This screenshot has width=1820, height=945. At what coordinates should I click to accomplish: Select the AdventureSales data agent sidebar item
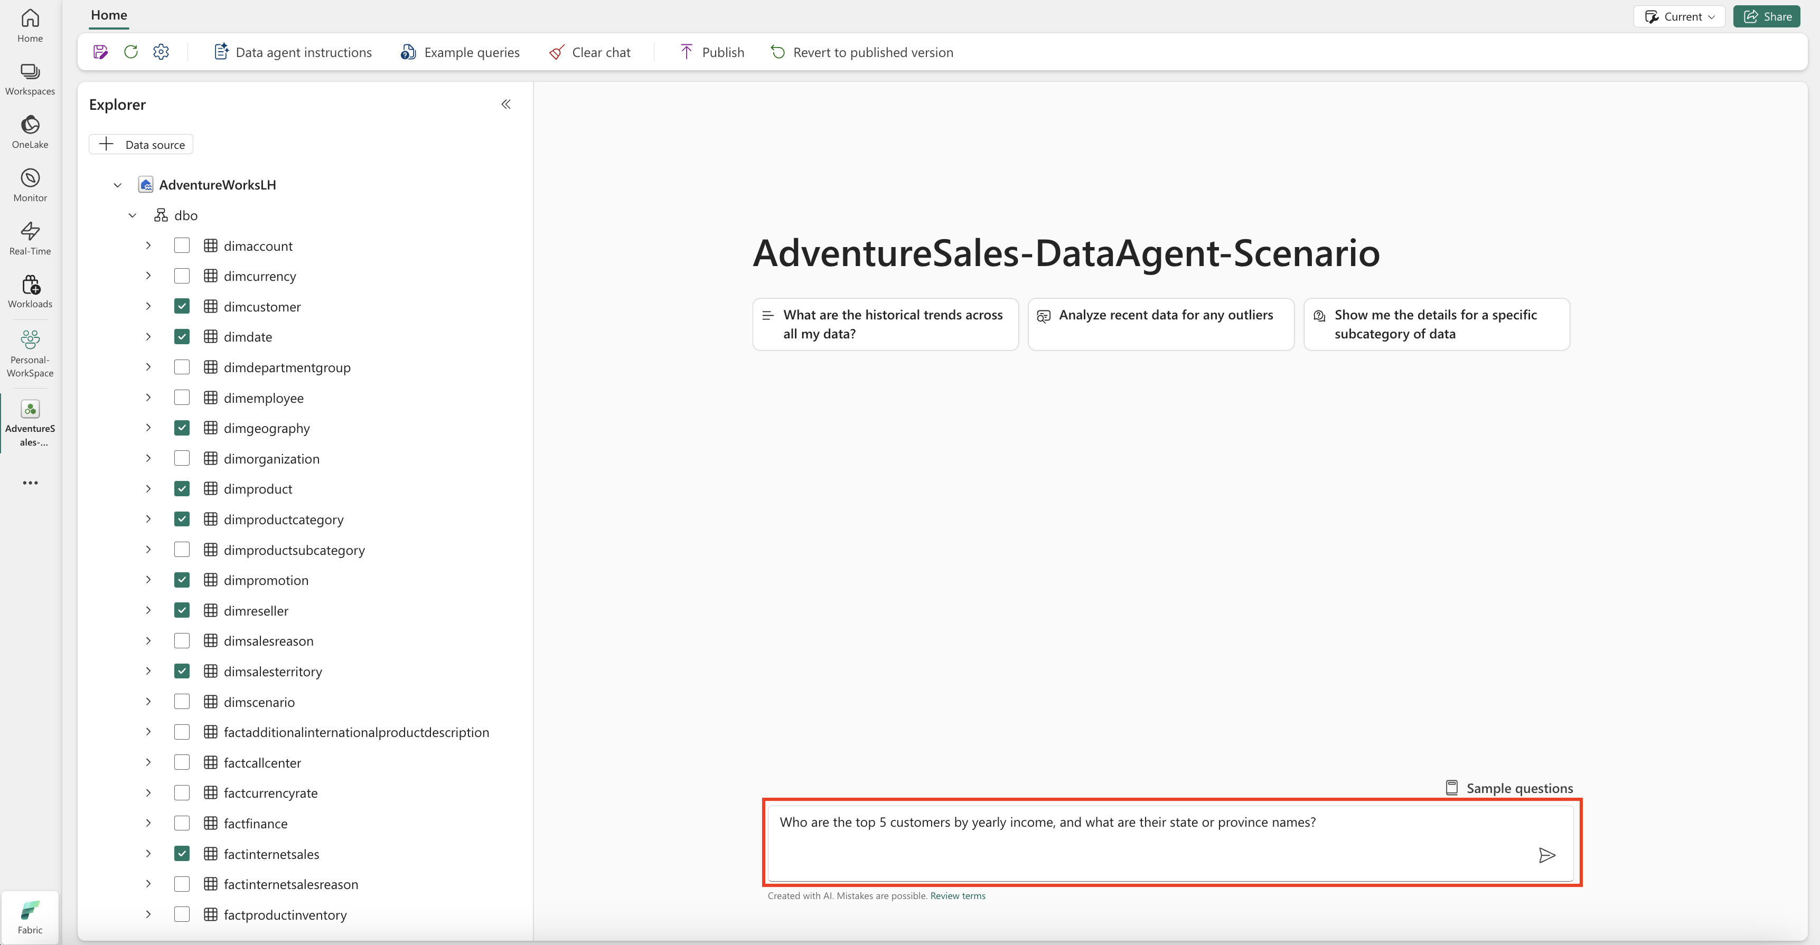pyautogui.click(x=30, y=423)
